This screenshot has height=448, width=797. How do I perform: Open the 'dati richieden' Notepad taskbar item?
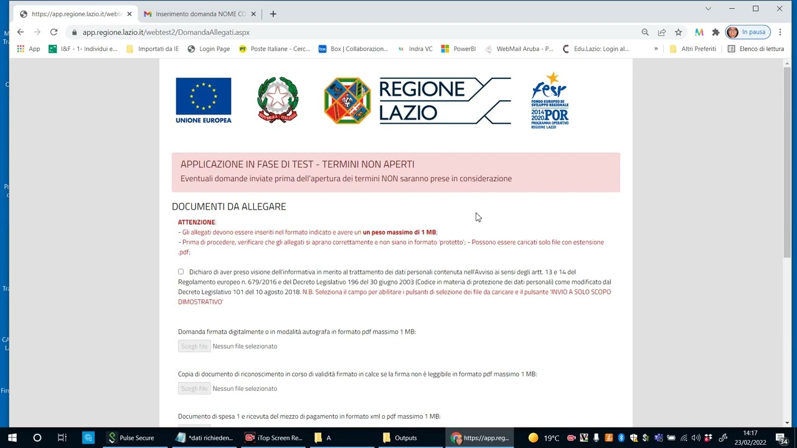(x=204, y=438)
